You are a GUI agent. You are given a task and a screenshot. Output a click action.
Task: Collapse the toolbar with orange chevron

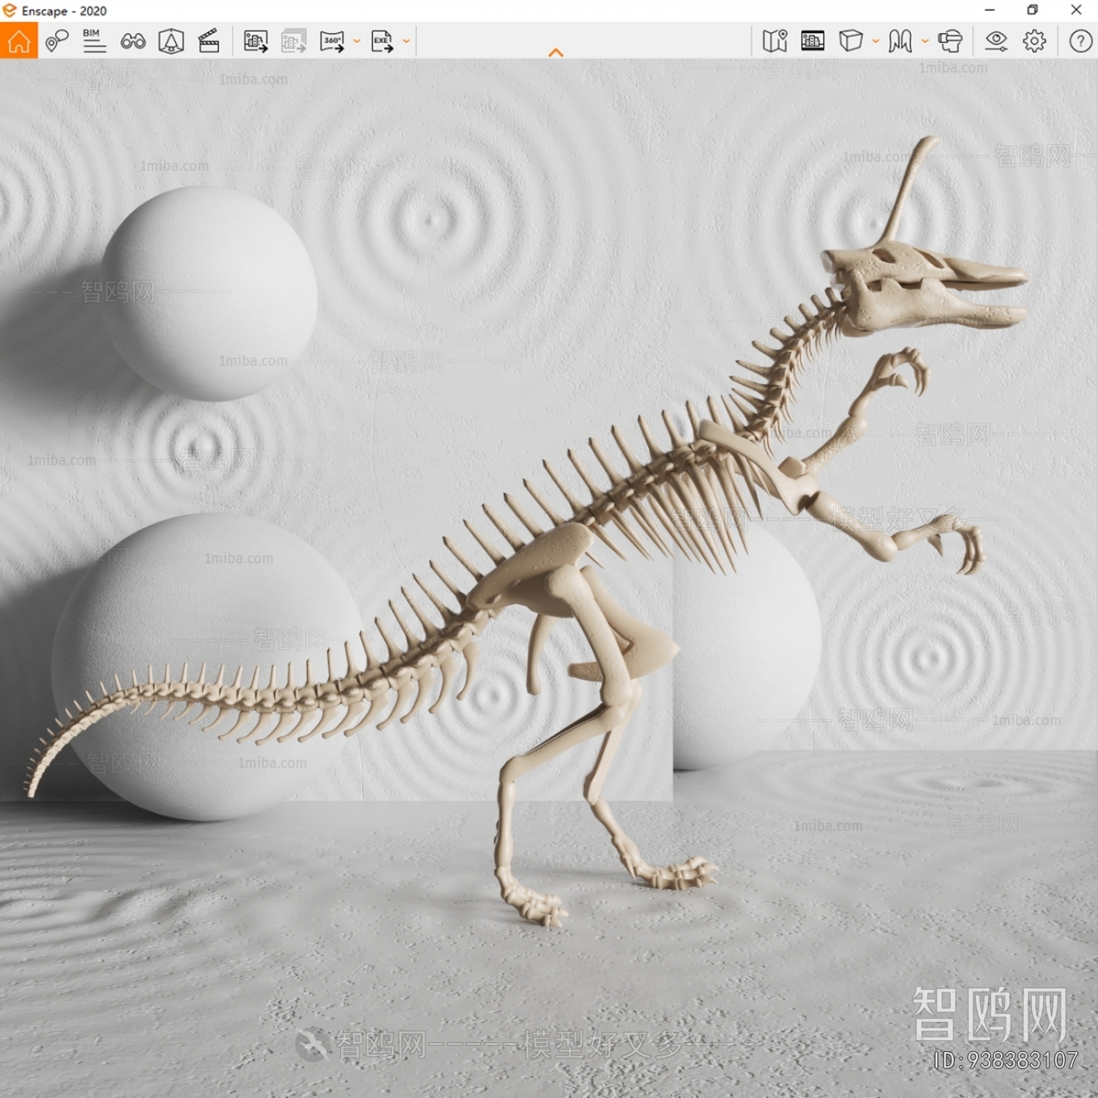[556, 53]
